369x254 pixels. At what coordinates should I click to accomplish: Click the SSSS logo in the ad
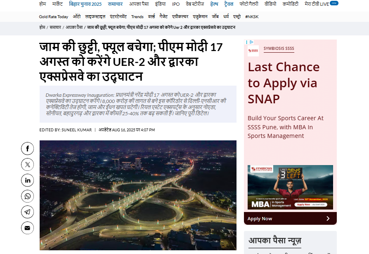point(253,51)
